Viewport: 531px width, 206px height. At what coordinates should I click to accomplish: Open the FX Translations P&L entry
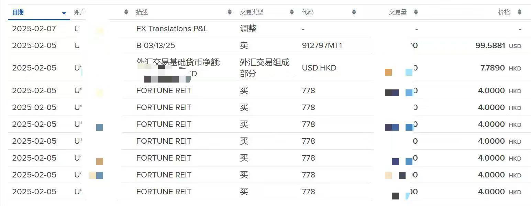[x=172, y=29]
